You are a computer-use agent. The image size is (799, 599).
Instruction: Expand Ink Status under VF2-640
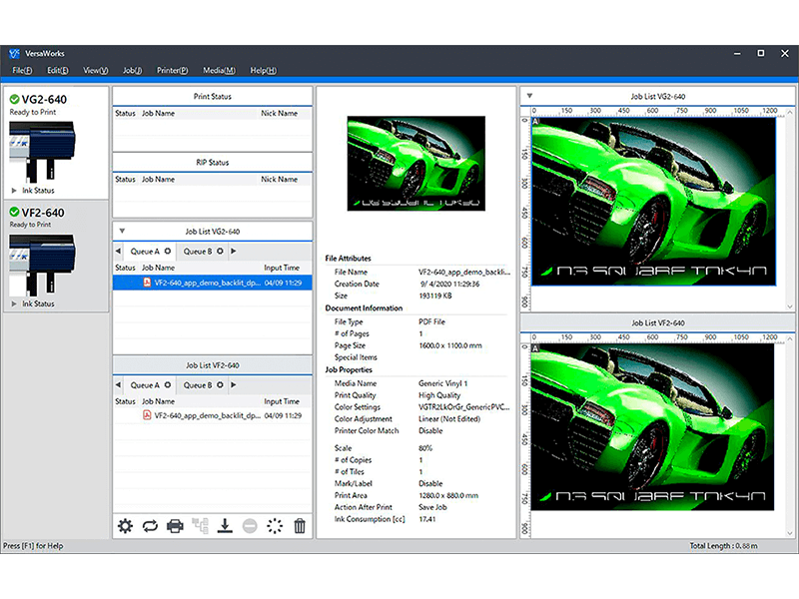(14, 303)
